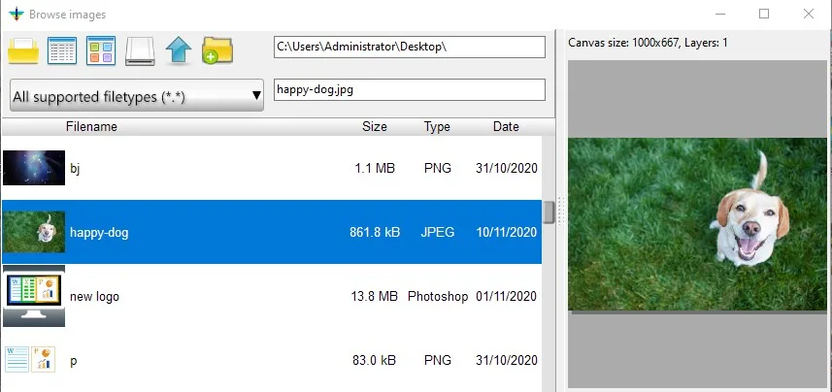Screen dimensions: 832x392
Task: Click the happy-dog.jpg filename field
Action: click(410, 89)
